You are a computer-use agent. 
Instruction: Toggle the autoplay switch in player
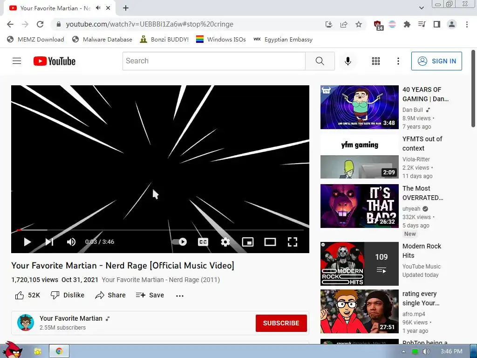point(179,242)
